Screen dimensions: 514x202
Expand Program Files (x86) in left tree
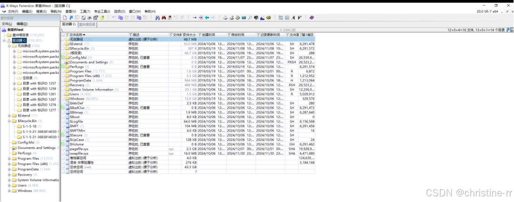coord(9,164)
